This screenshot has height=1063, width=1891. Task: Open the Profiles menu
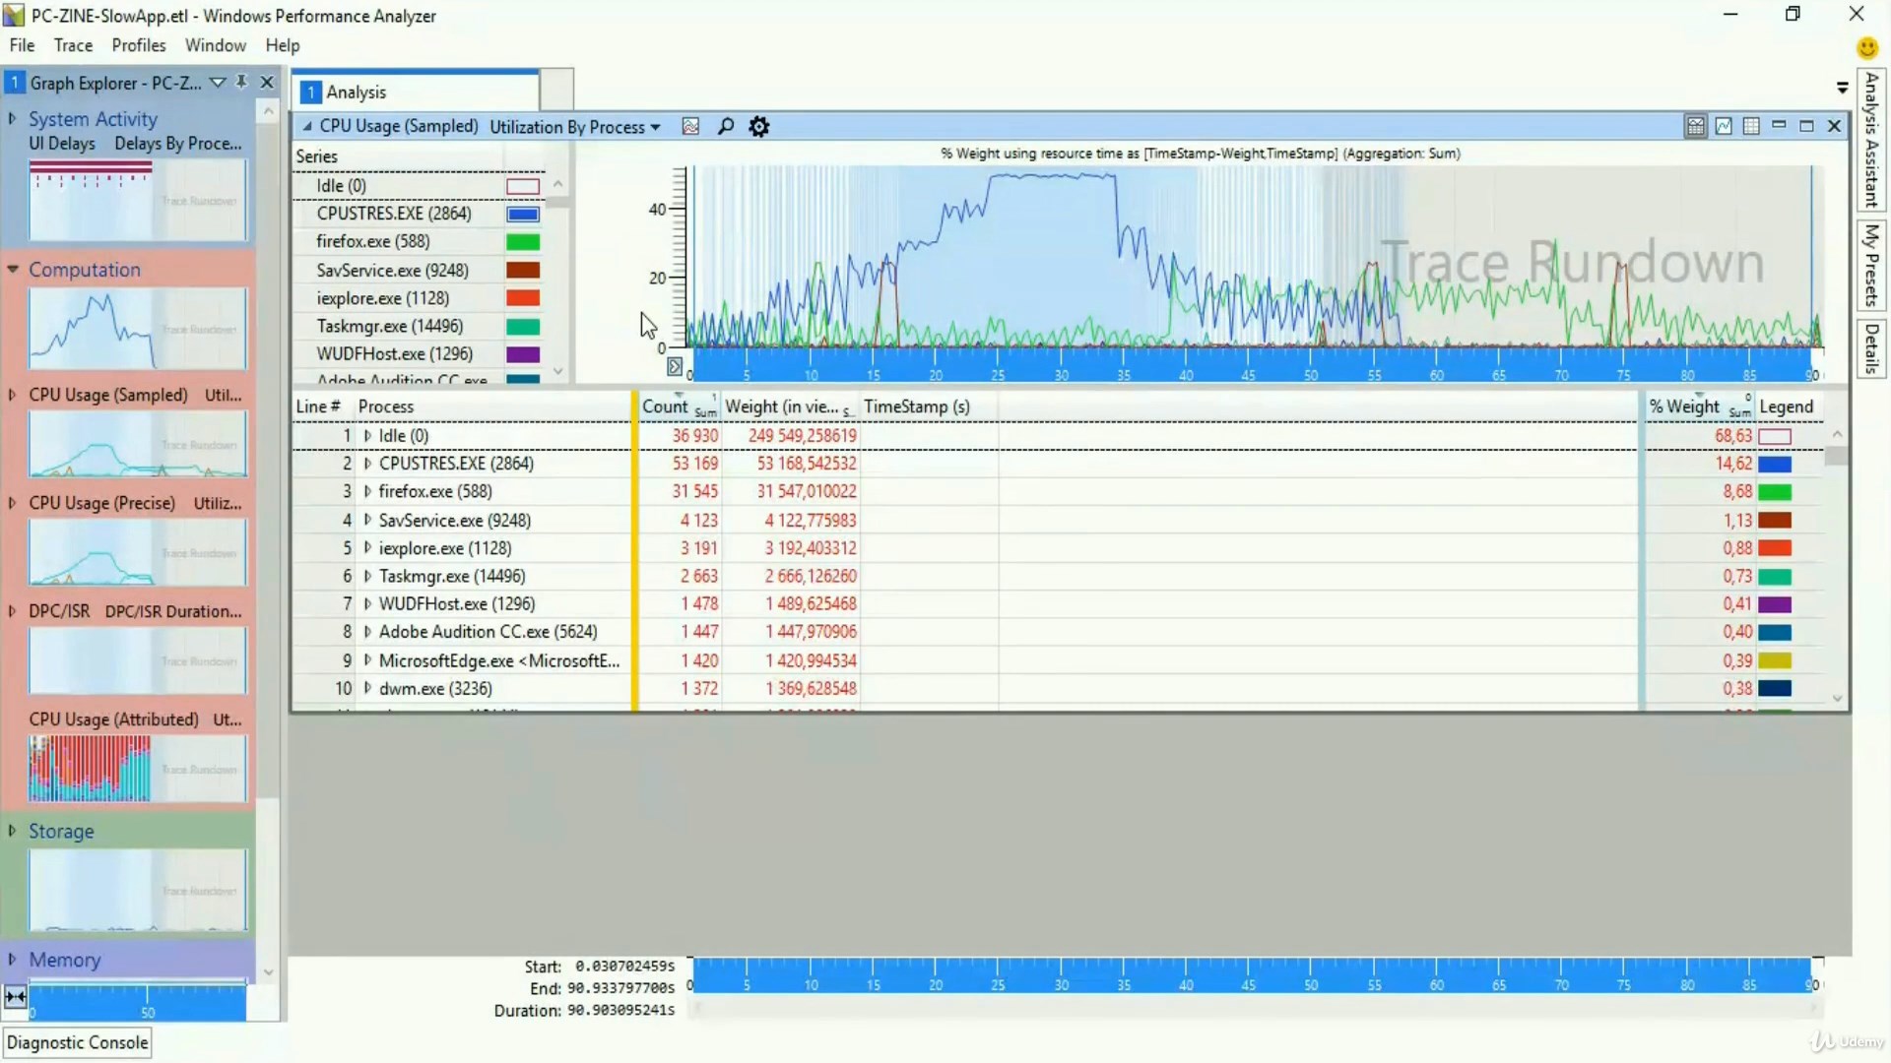click(x=139, y=45)
